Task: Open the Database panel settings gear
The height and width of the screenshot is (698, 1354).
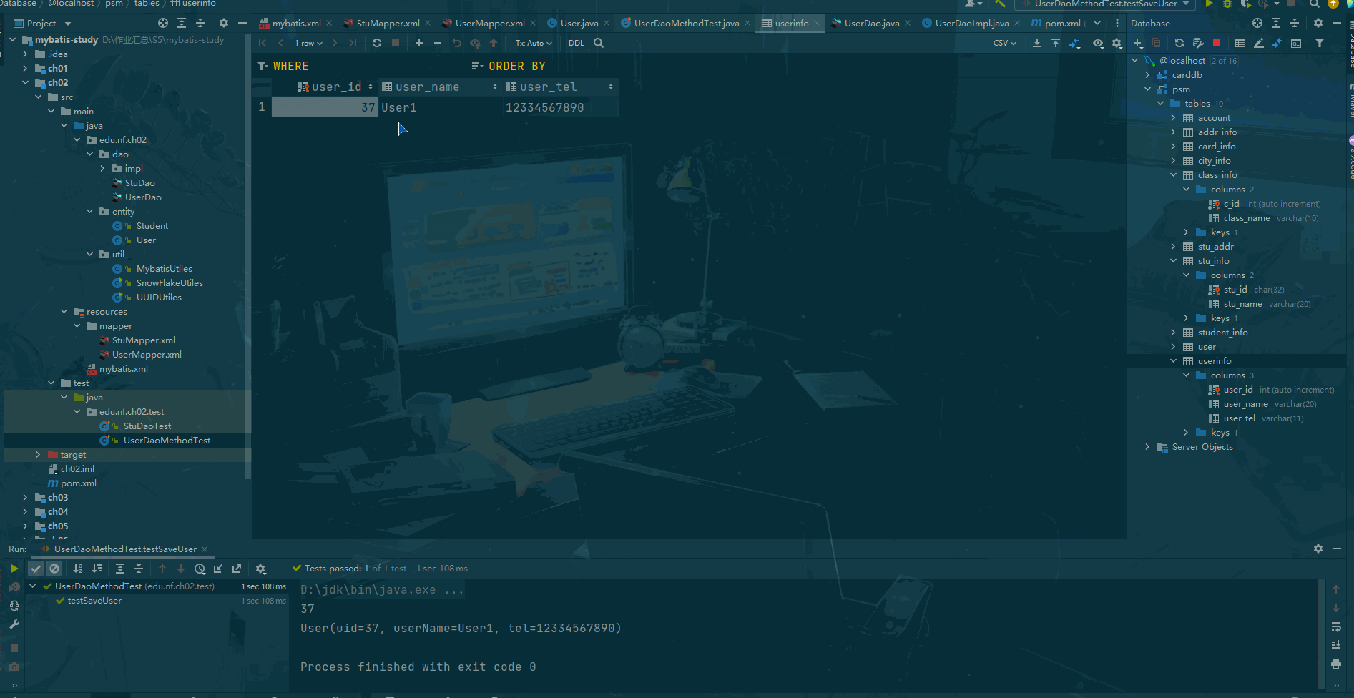Action: [x=1318, y=22]
